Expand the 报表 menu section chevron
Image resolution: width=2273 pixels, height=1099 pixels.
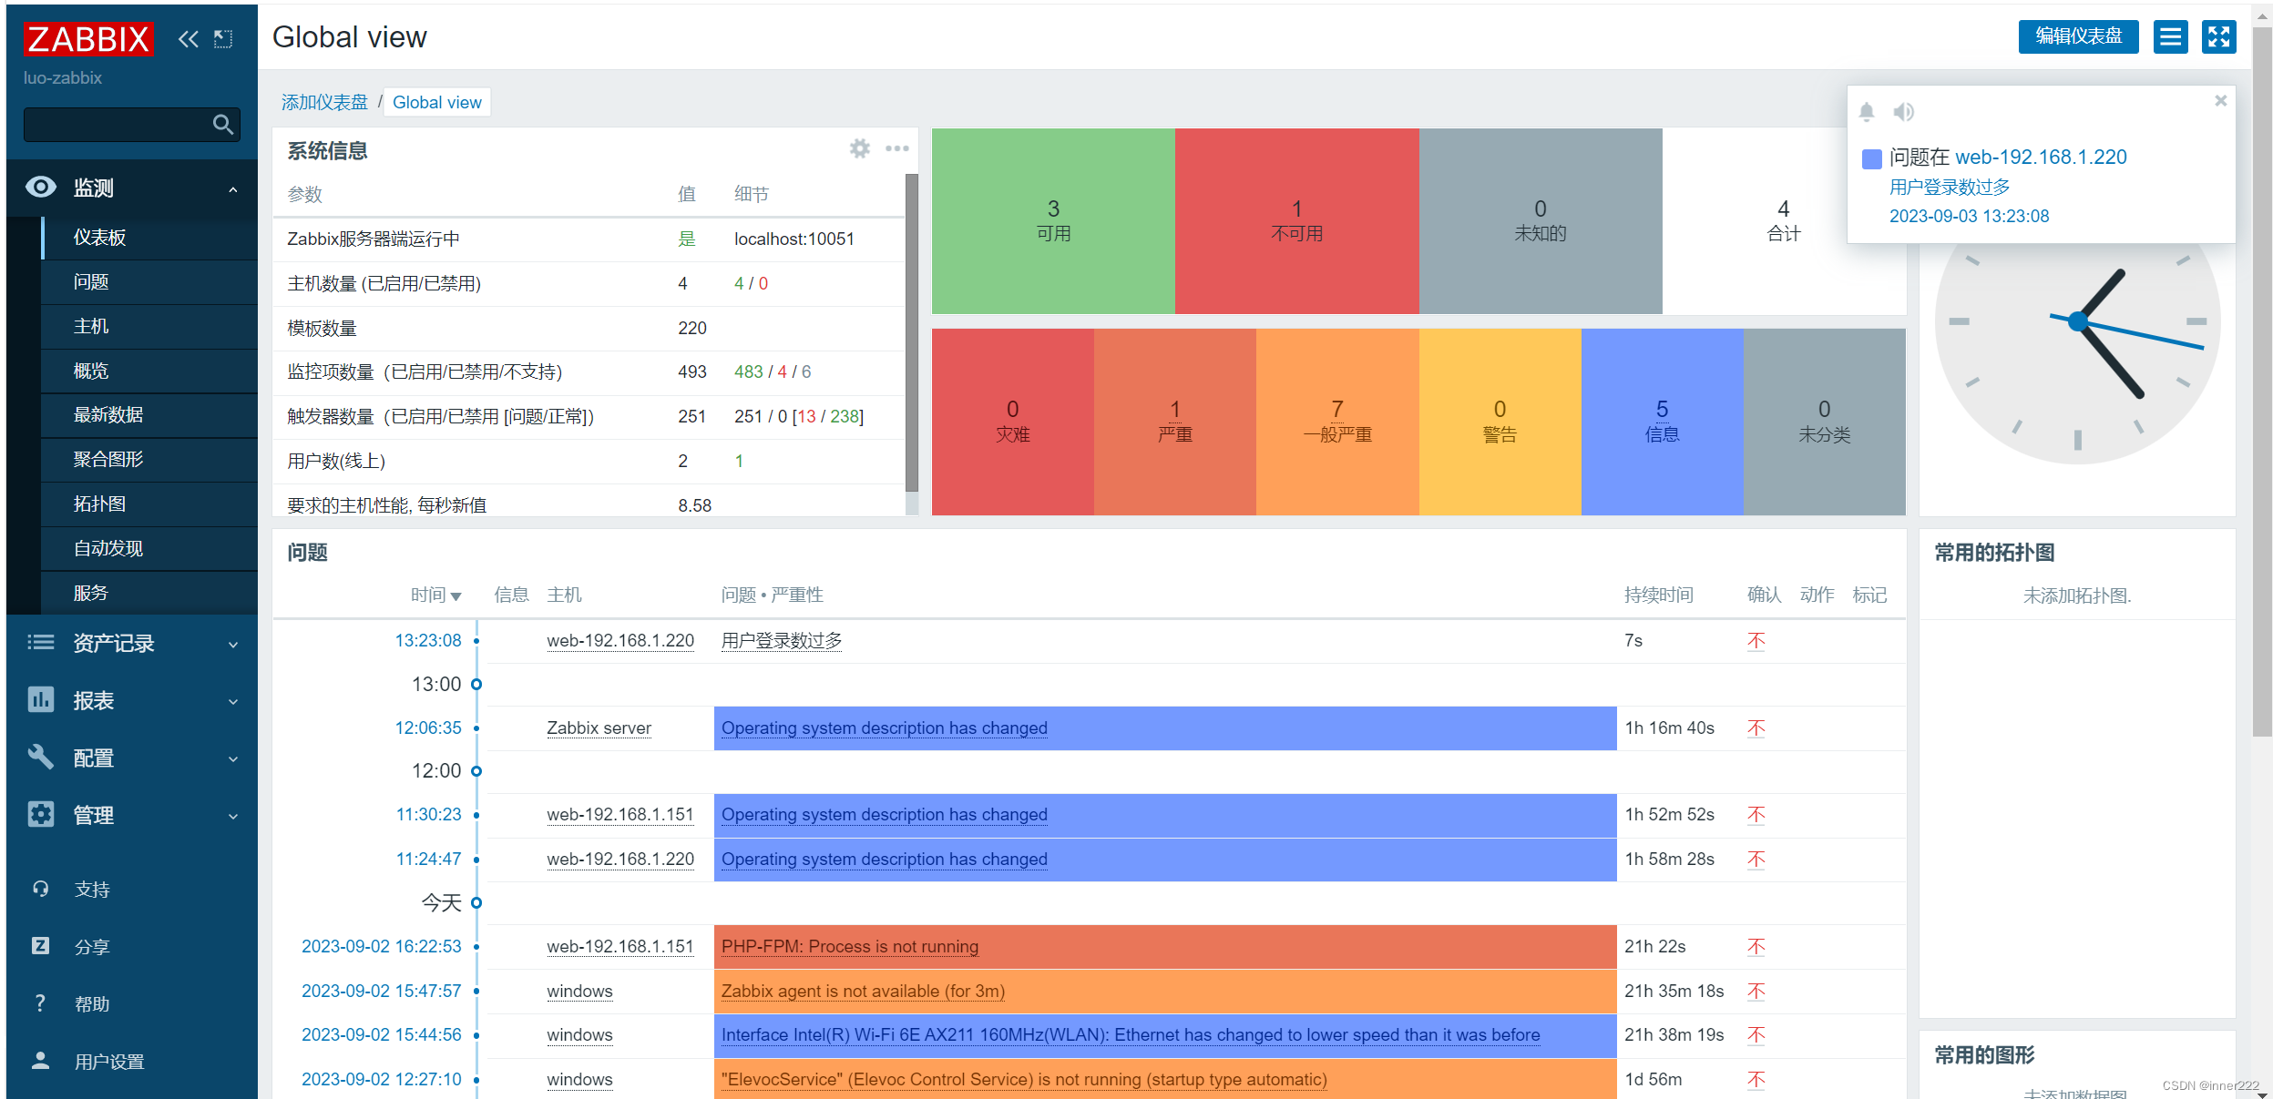pos(233,702)
